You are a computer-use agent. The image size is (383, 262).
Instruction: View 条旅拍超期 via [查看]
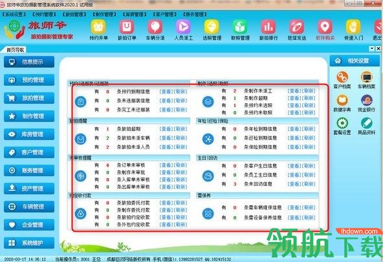click(x=166, y=129)
